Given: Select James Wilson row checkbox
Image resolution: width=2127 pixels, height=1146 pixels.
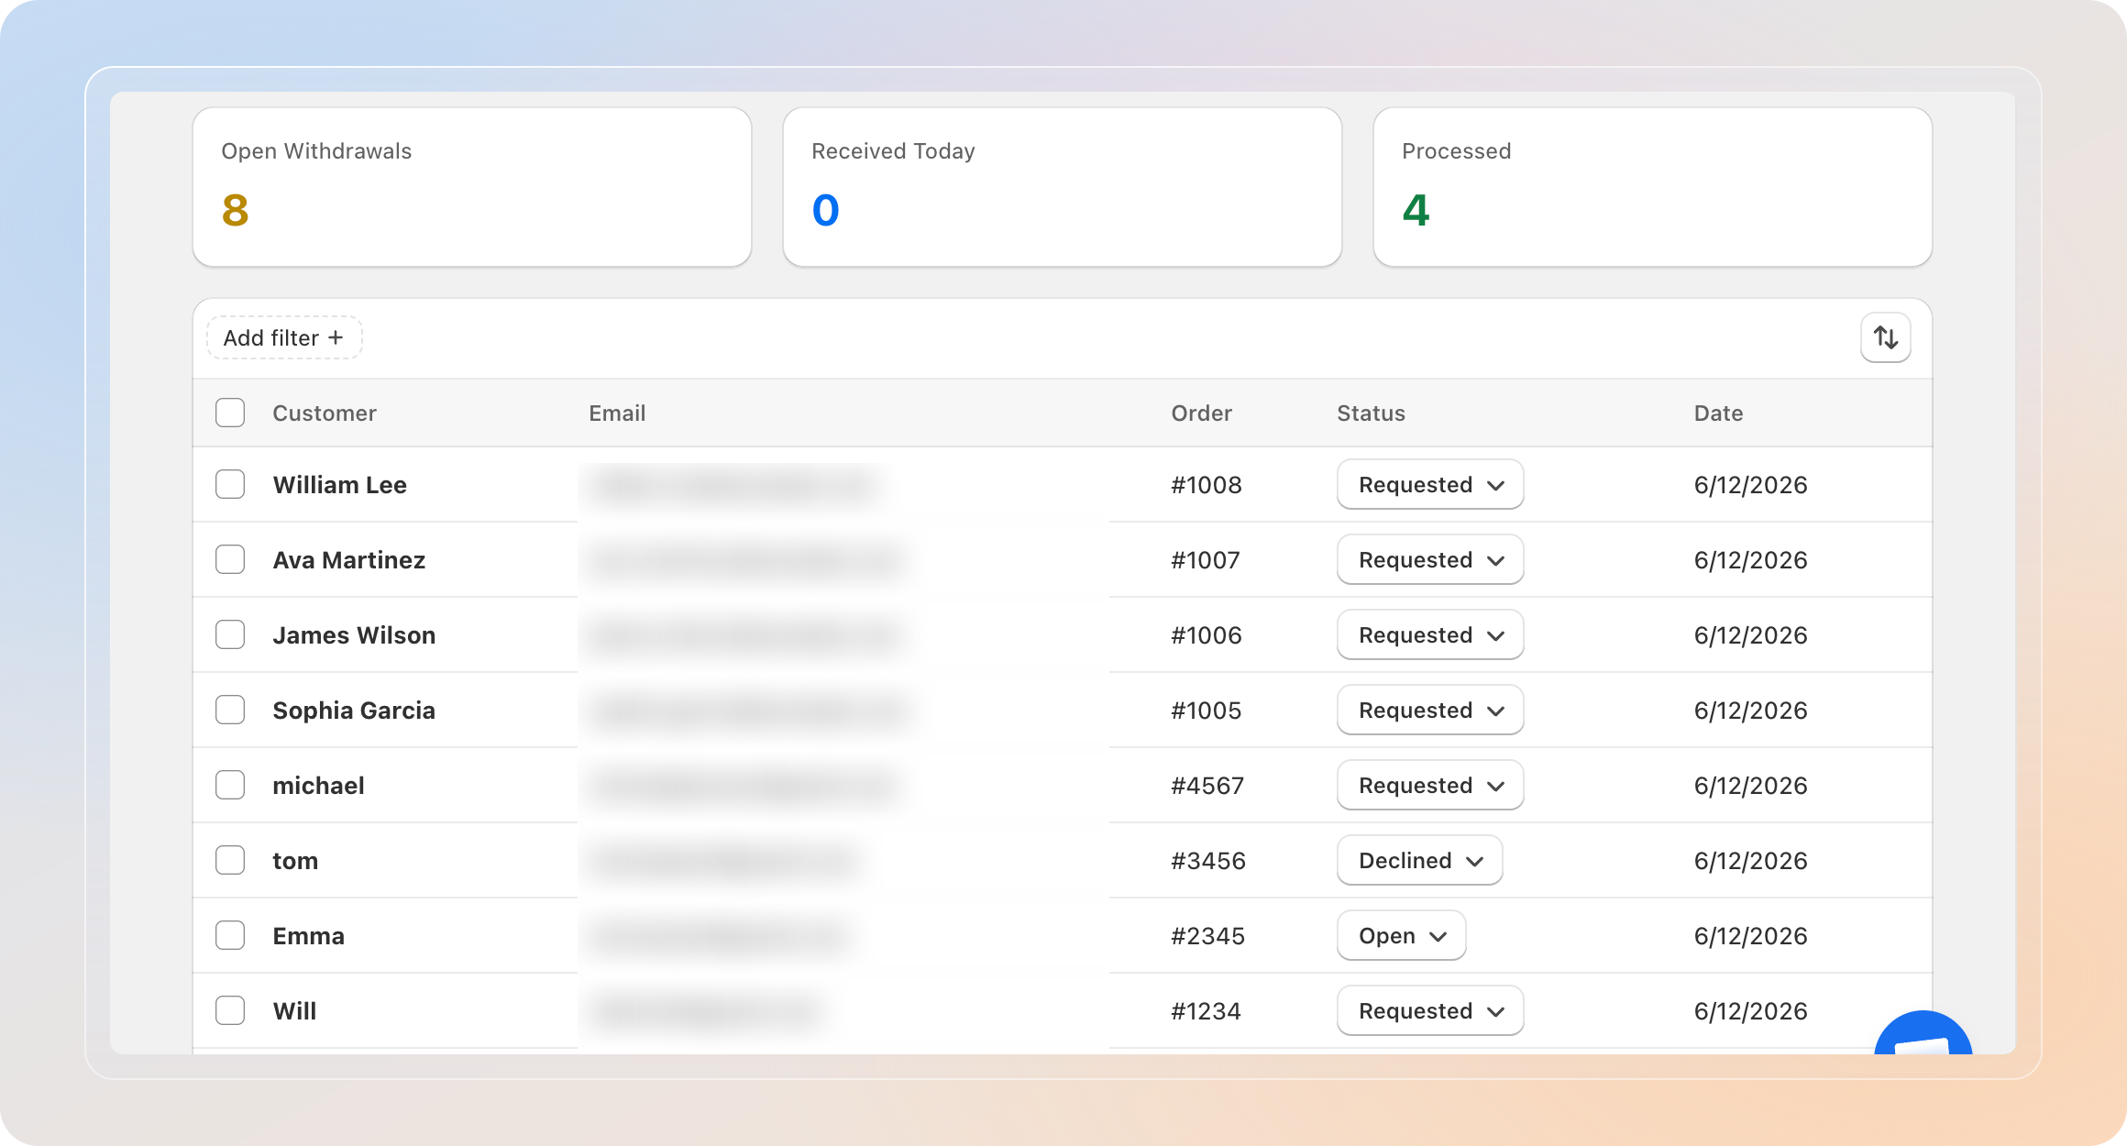Looking at the screenshot, I should [230, 634].
